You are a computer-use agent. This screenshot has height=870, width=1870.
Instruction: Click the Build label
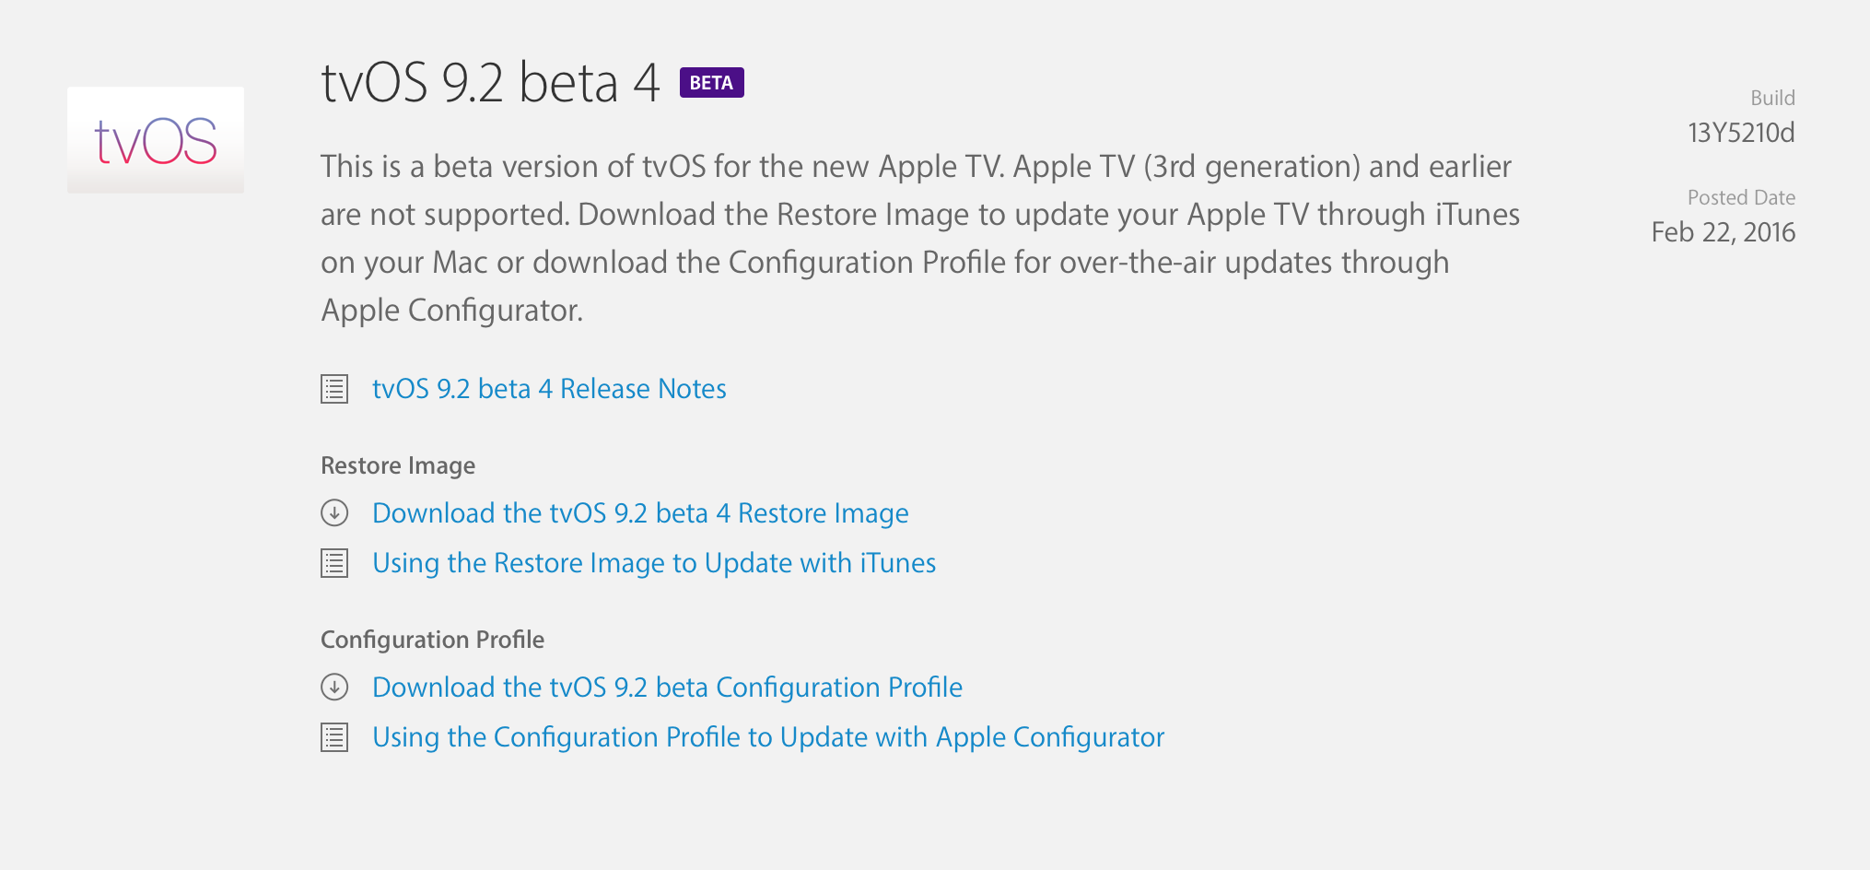coord(1772,98)
